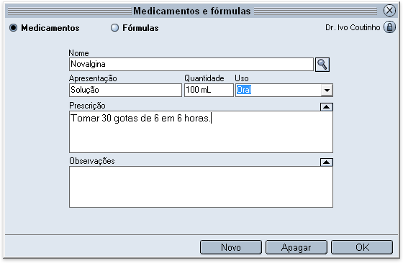Image resolution: width=403 pixels, height=263 pixels.
Task: Open medication search with the magnifier icon
Action: 322,65
